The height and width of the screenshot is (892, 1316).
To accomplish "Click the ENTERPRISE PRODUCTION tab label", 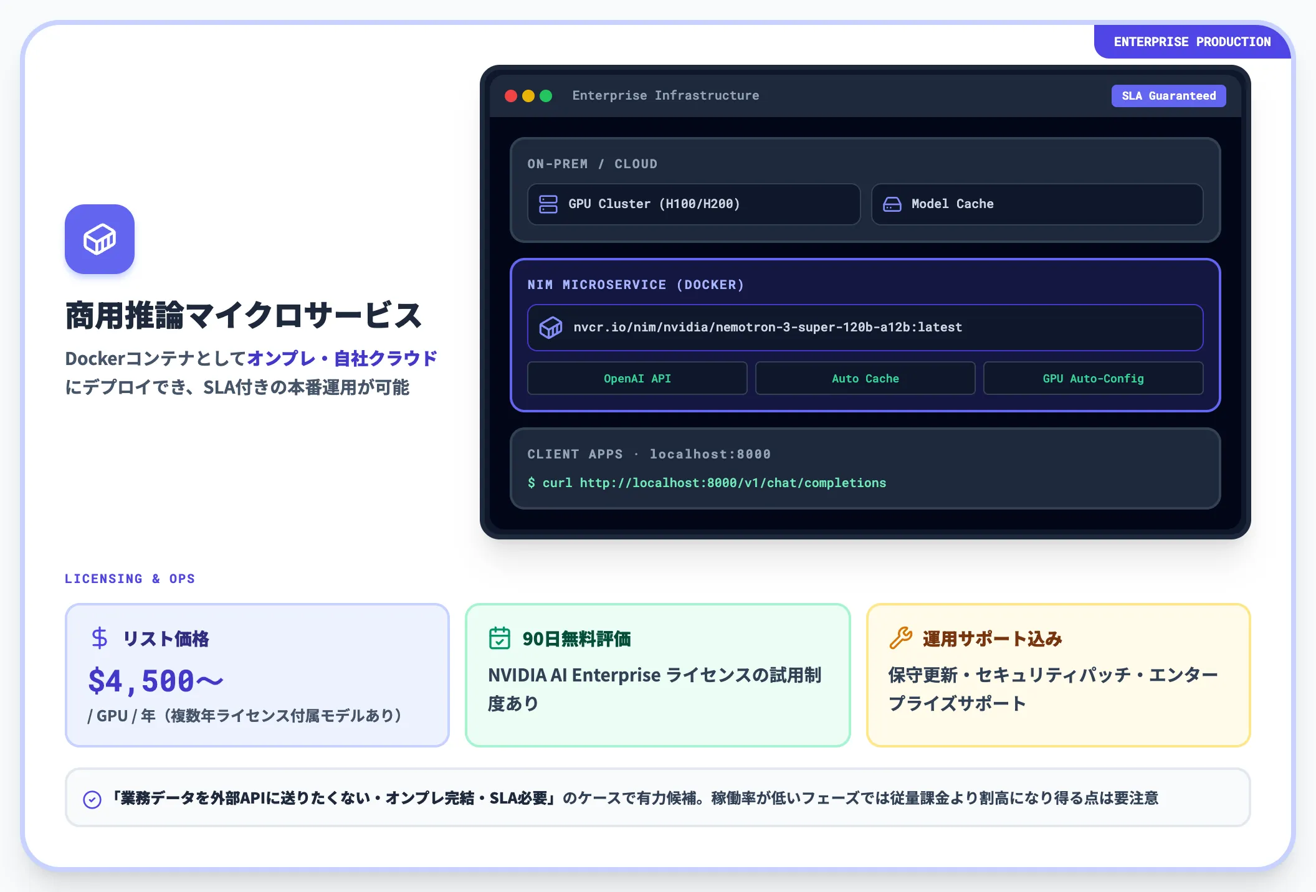I will click(x=1192, y=42).
